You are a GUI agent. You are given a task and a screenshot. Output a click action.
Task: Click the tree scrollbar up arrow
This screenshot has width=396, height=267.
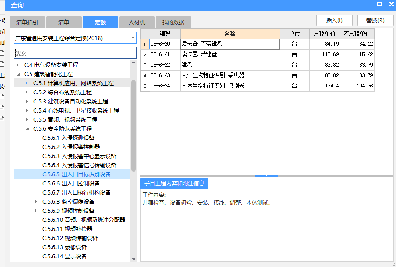(134, 63)
